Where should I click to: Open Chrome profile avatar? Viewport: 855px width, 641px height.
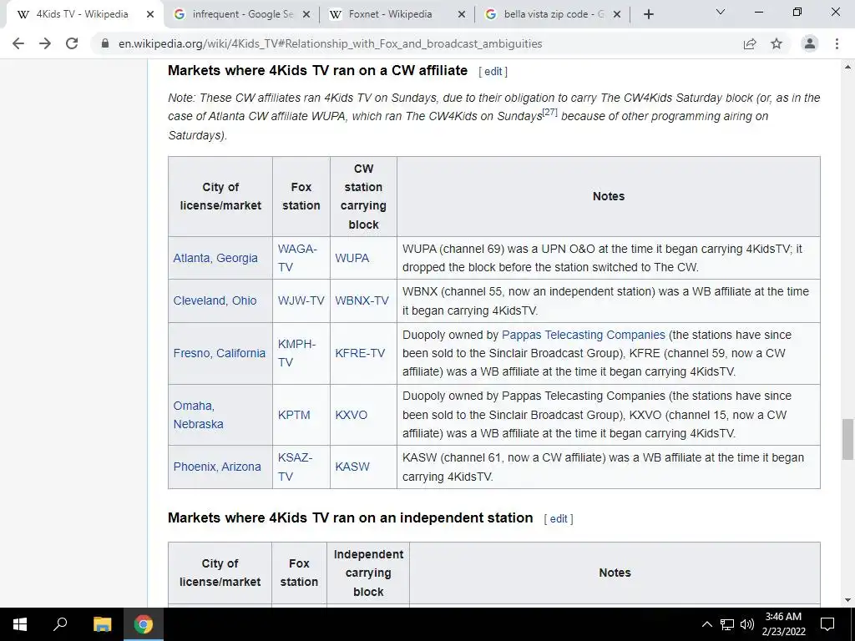coord(810,43)
